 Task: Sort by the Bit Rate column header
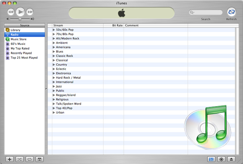click(x=113, y=25)
